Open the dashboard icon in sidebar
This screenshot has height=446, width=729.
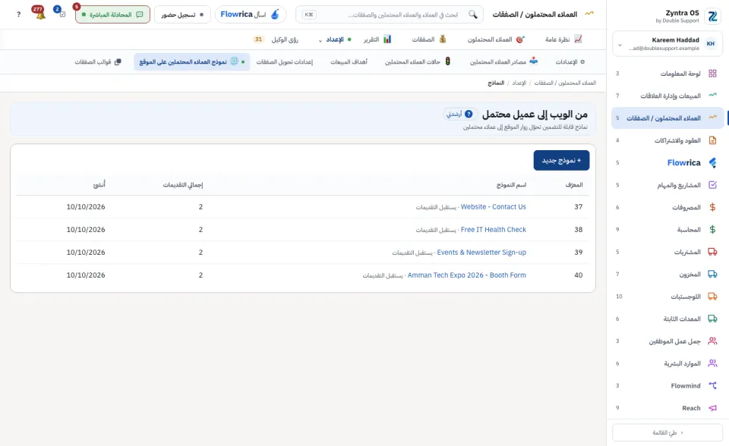[712, 74]
